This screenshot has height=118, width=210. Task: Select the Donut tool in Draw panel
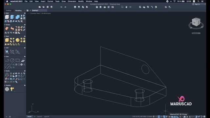point(21,65)
